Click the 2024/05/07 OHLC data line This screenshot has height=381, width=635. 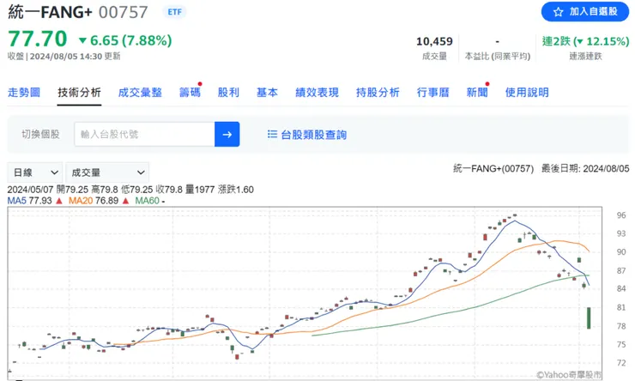tap(130, 190)
